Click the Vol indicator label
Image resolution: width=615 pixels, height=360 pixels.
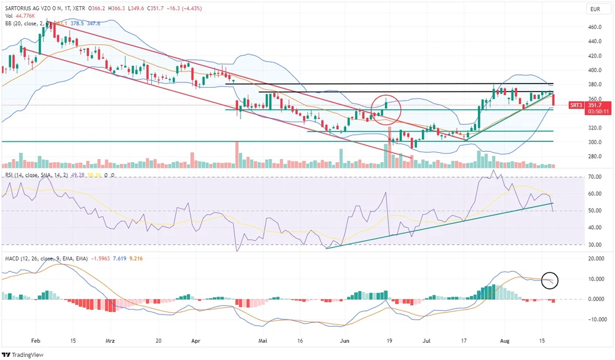[x=9, y=17]
